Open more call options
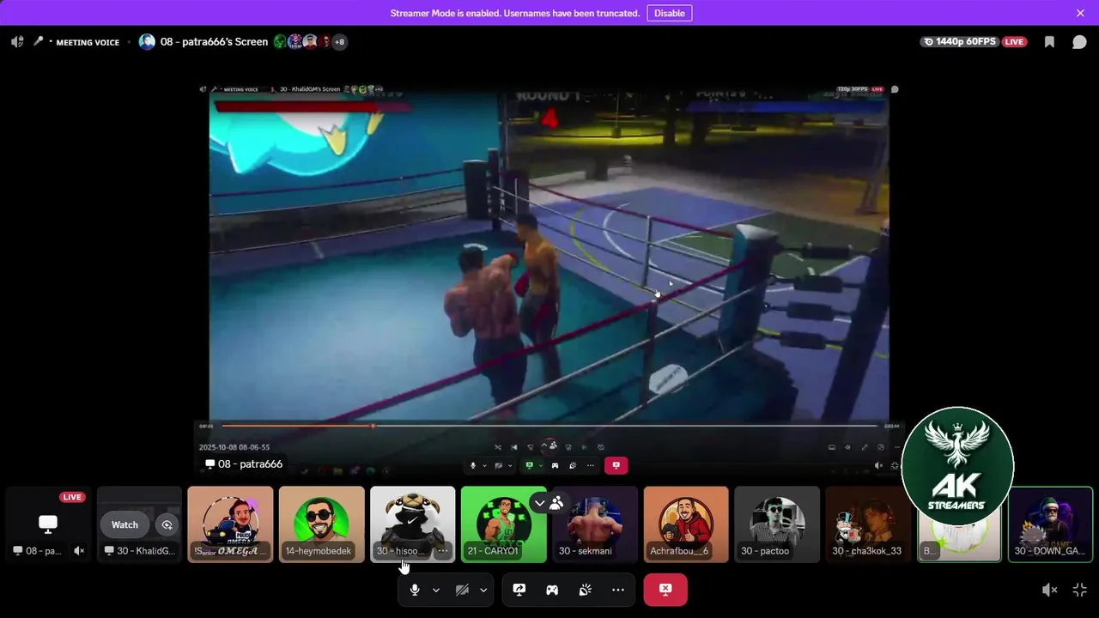 [618, 590]
